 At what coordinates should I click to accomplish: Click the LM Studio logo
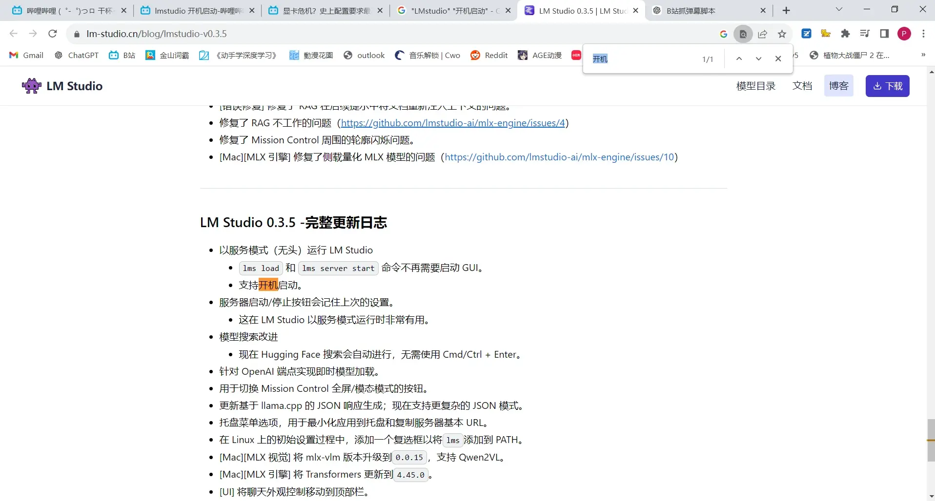click(x=62, y=86)
